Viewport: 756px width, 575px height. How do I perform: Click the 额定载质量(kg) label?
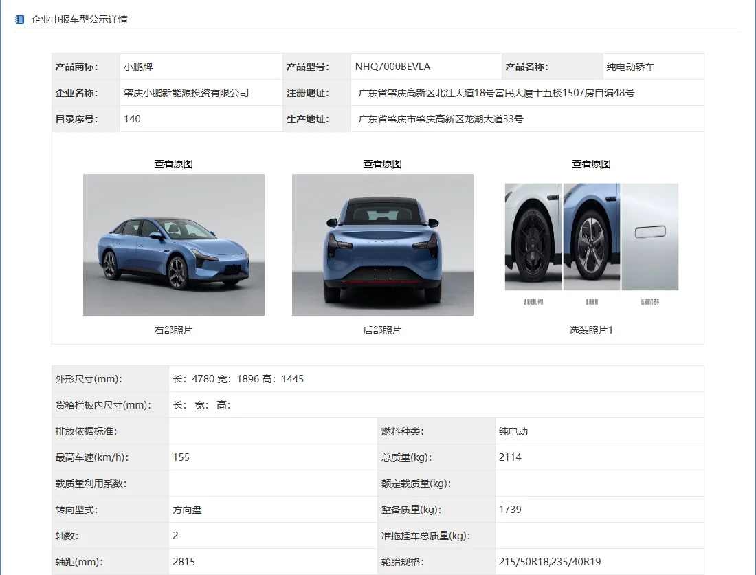(x=416, y=484)
